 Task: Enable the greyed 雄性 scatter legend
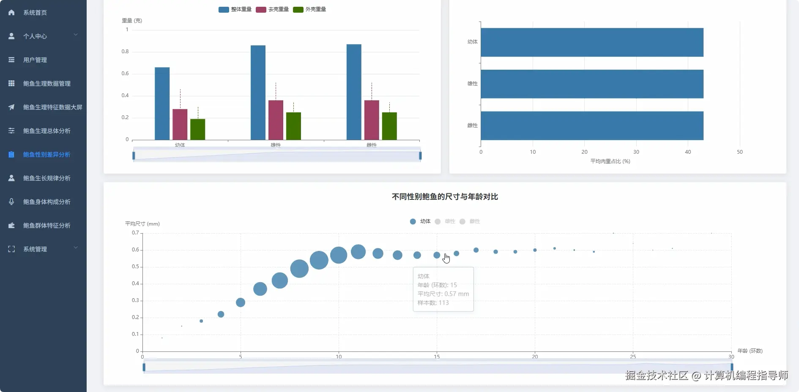click(445, 221)
